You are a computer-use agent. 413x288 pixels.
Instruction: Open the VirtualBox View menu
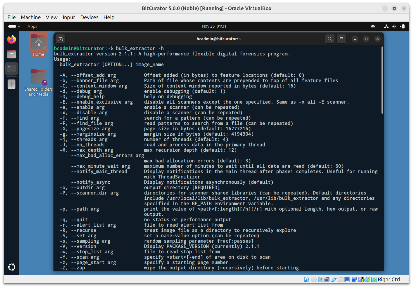52,17
